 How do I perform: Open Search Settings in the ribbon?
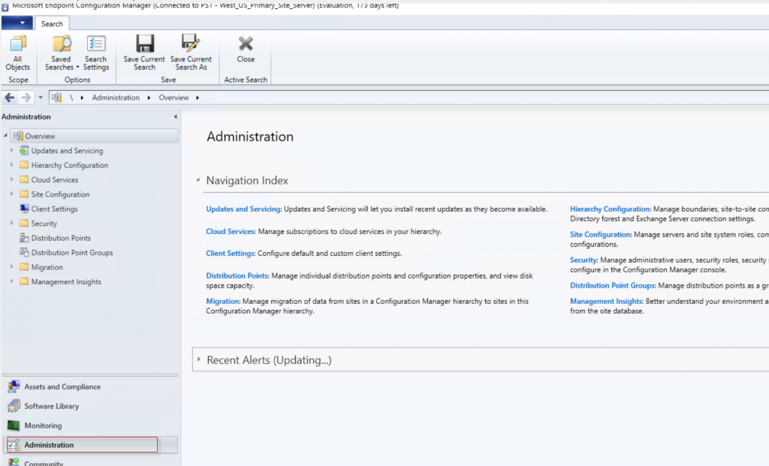coord(96,53)
